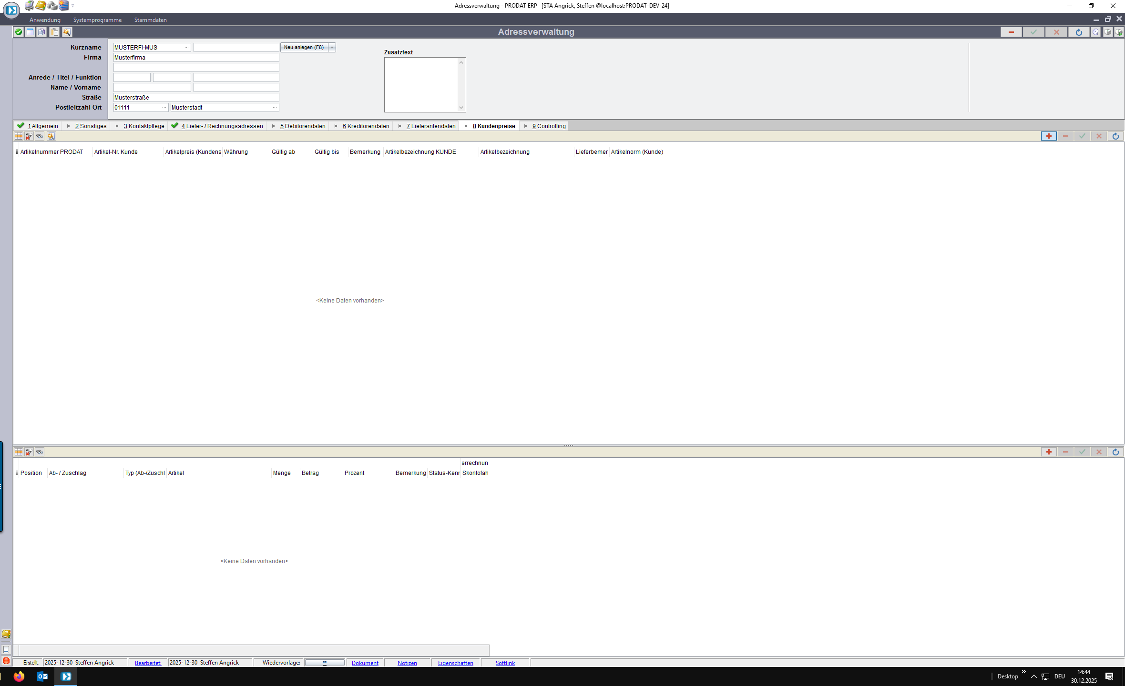The height and width of the screenshot is (686, 1125).
Task: Click the green checkmark icon in the top toolbar
Action: 19,32
